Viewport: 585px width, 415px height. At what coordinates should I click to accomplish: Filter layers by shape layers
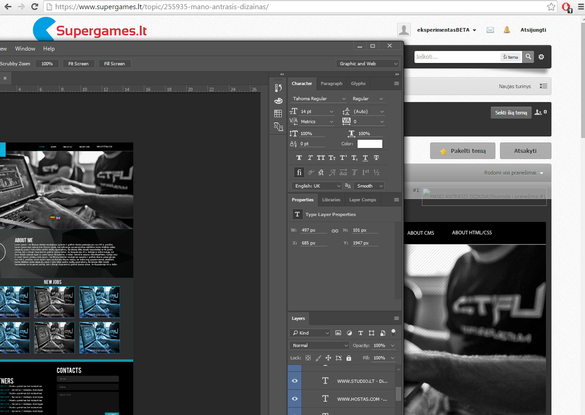click(371, 333)
